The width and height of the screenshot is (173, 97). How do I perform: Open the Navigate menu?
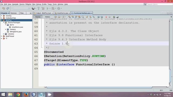(15, 4)
